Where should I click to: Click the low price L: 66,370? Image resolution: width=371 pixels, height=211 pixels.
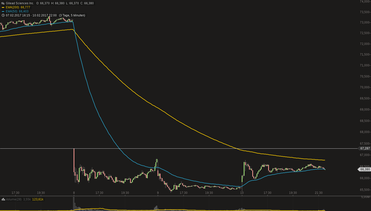72,3
